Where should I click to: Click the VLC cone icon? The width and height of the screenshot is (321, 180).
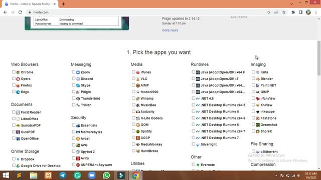138,79
